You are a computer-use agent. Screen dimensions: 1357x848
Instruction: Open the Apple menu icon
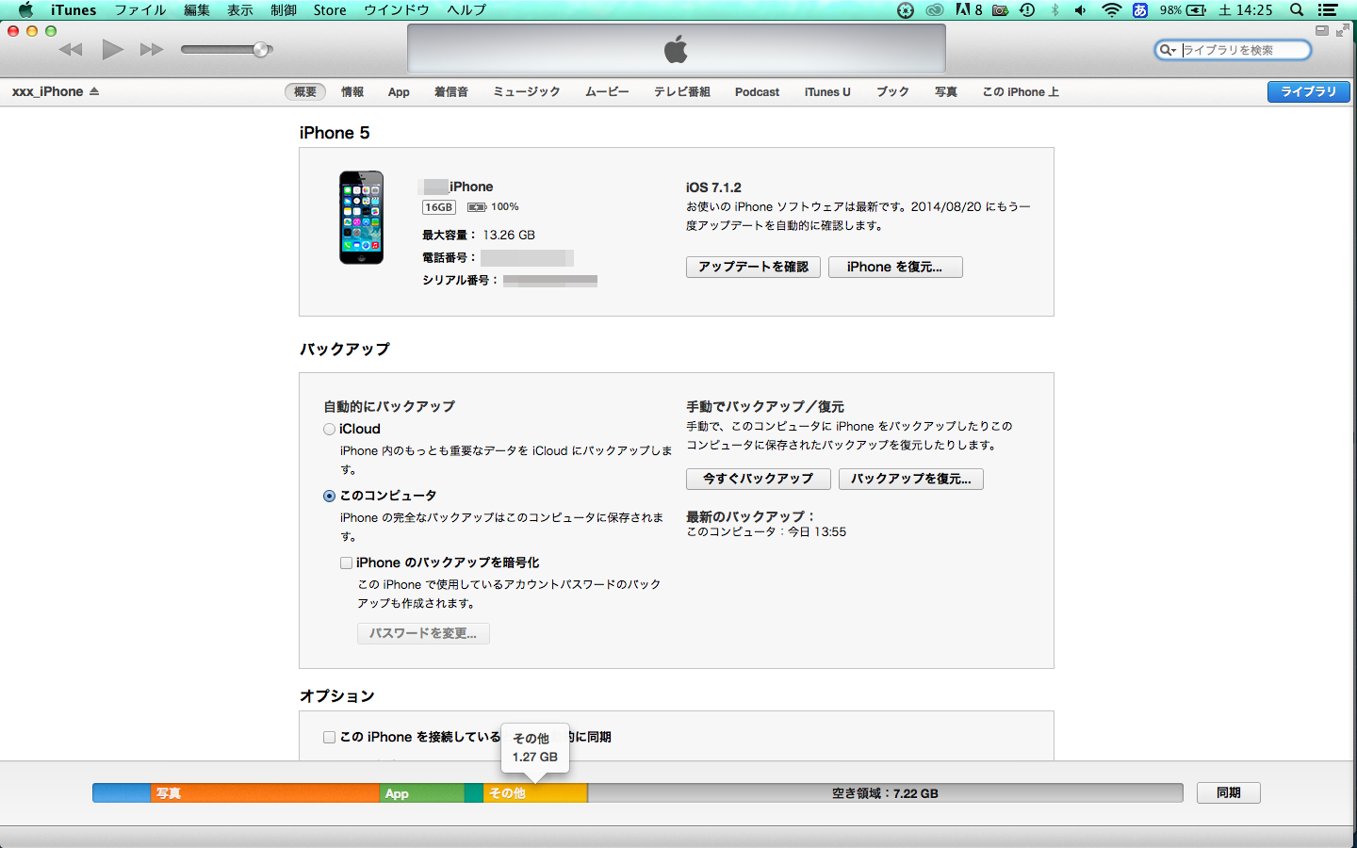pyautogui.click(x=25, y=10)
